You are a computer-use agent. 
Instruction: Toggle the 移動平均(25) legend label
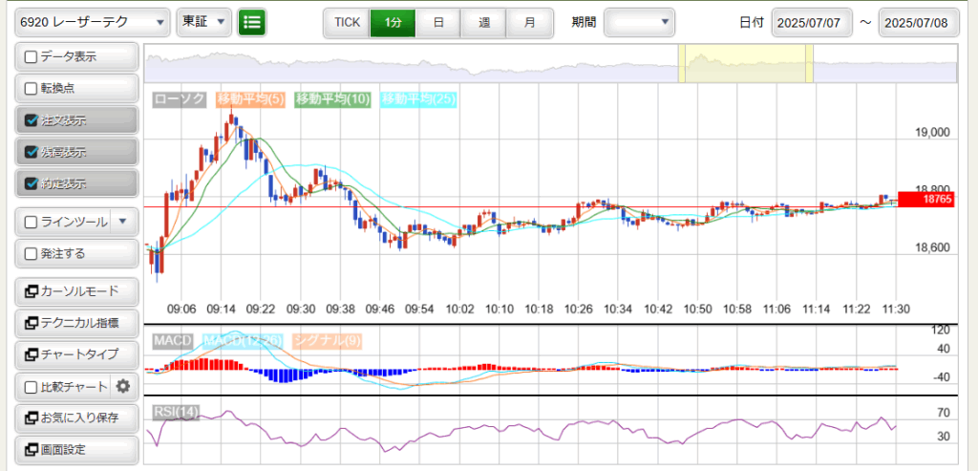click(419, 99)
